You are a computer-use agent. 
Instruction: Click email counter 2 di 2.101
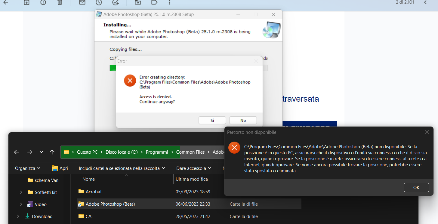point(405,2)
